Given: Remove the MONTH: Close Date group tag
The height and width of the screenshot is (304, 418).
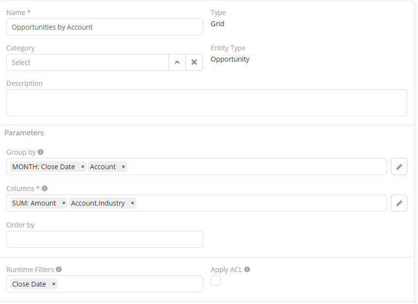Looking at the screenshot, I should (83, 167).
